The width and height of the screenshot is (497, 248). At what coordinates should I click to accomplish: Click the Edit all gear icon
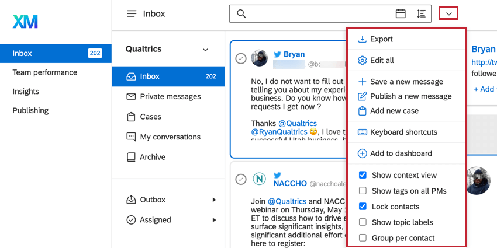coord(362,61)
